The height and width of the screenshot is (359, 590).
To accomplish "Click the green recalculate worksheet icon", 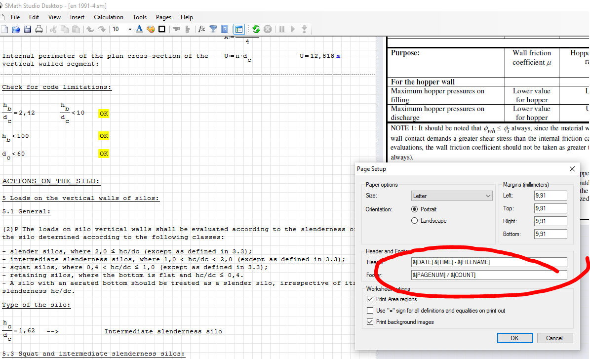I will [256, 29].
